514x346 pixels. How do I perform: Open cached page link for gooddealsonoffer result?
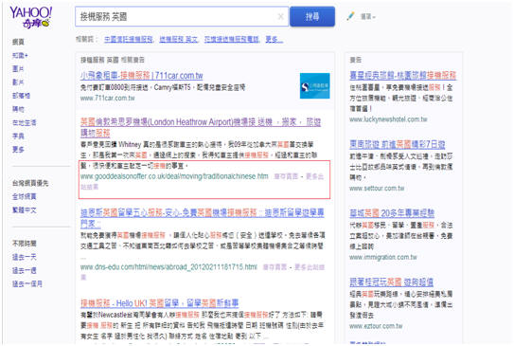[286, 176]
